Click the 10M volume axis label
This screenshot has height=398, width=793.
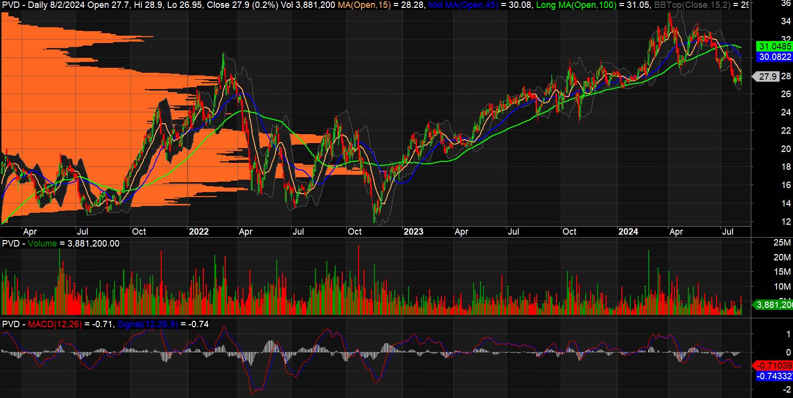[782, 287]
